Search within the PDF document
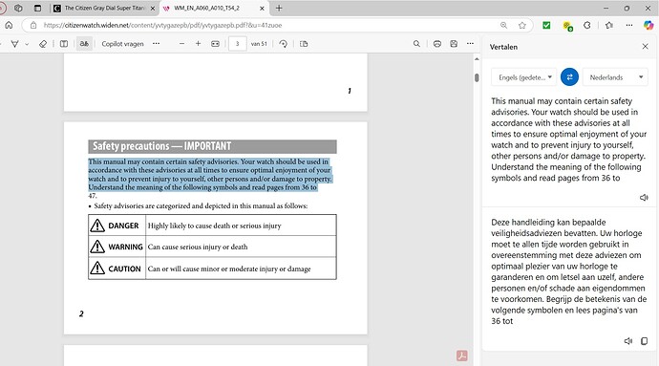Image resolution: width=659 pixels, height=366 pixels. (x=416, y=44)
